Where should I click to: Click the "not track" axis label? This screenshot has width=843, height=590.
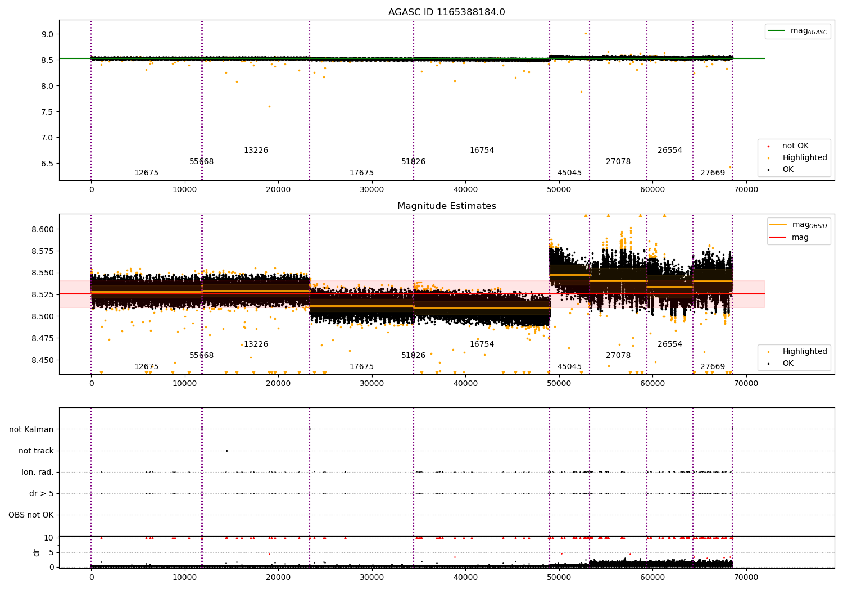pyautogui.click(x=36, y=451)
